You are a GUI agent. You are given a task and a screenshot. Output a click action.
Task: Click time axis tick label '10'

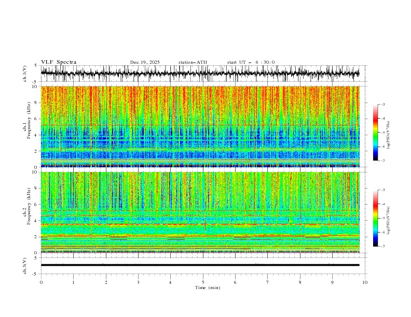[x=365, y=282]
